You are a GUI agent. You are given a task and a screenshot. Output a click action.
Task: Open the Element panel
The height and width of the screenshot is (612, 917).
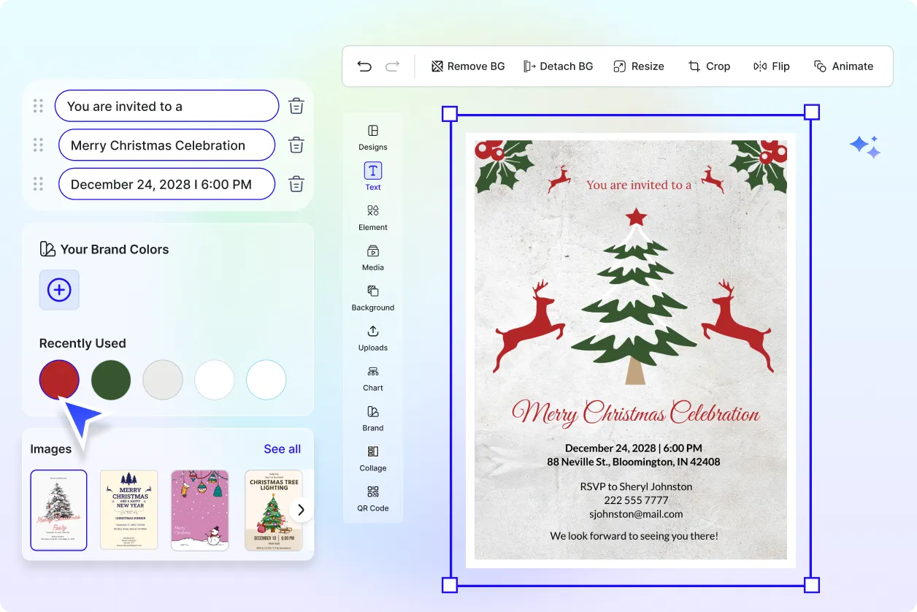pos(372,218)
